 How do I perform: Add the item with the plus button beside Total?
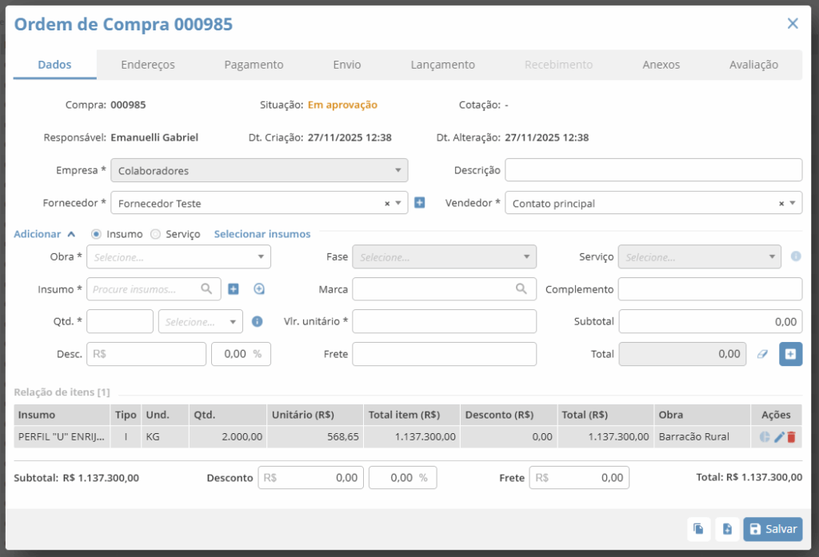790,354
